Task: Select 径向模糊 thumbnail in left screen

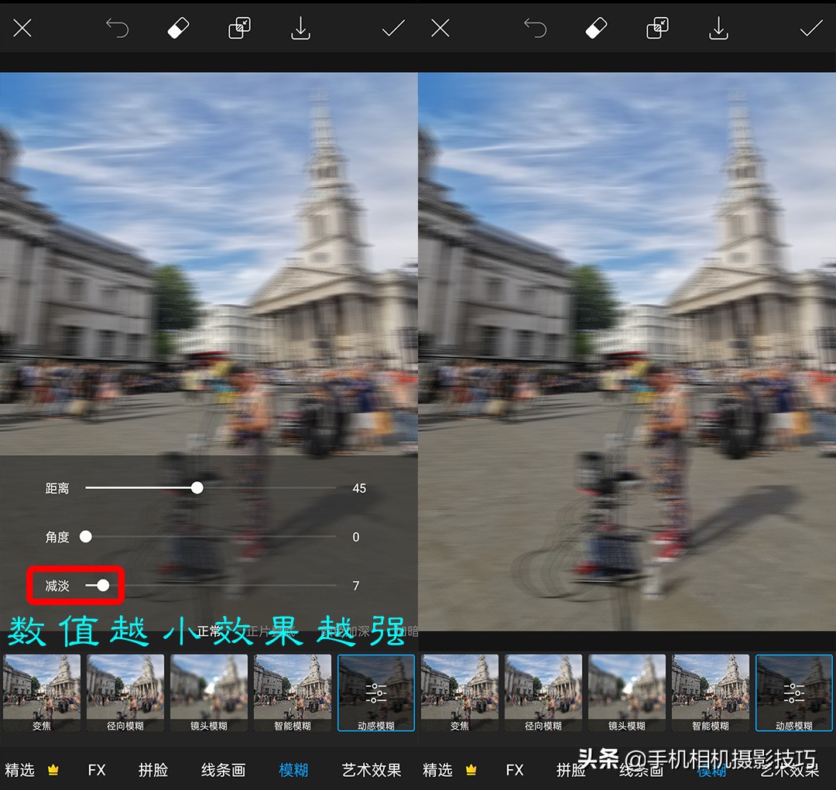Action: 125,693
